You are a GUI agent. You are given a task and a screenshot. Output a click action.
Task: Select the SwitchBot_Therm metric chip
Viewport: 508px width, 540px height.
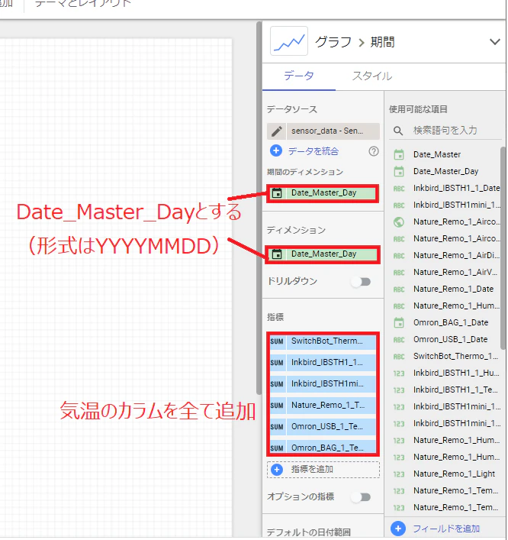[331, 341]
